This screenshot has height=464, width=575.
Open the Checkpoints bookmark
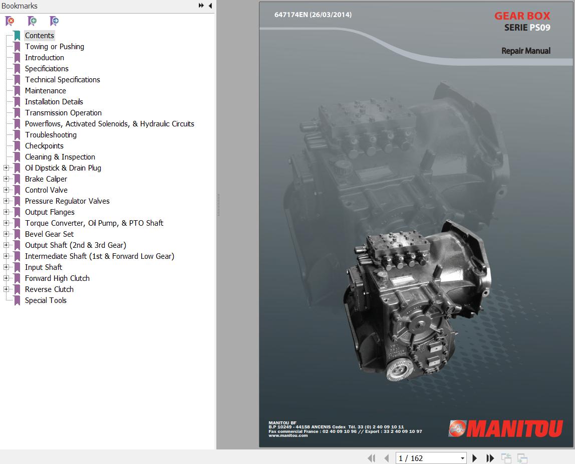(44, 146)
